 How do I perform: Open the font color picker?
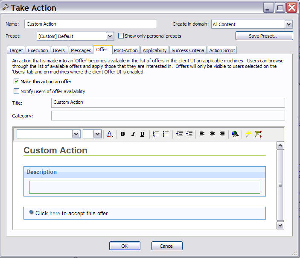point(110,134)
